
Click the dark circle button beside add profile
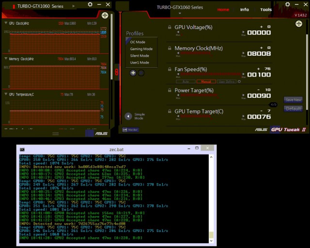[141, 73]
